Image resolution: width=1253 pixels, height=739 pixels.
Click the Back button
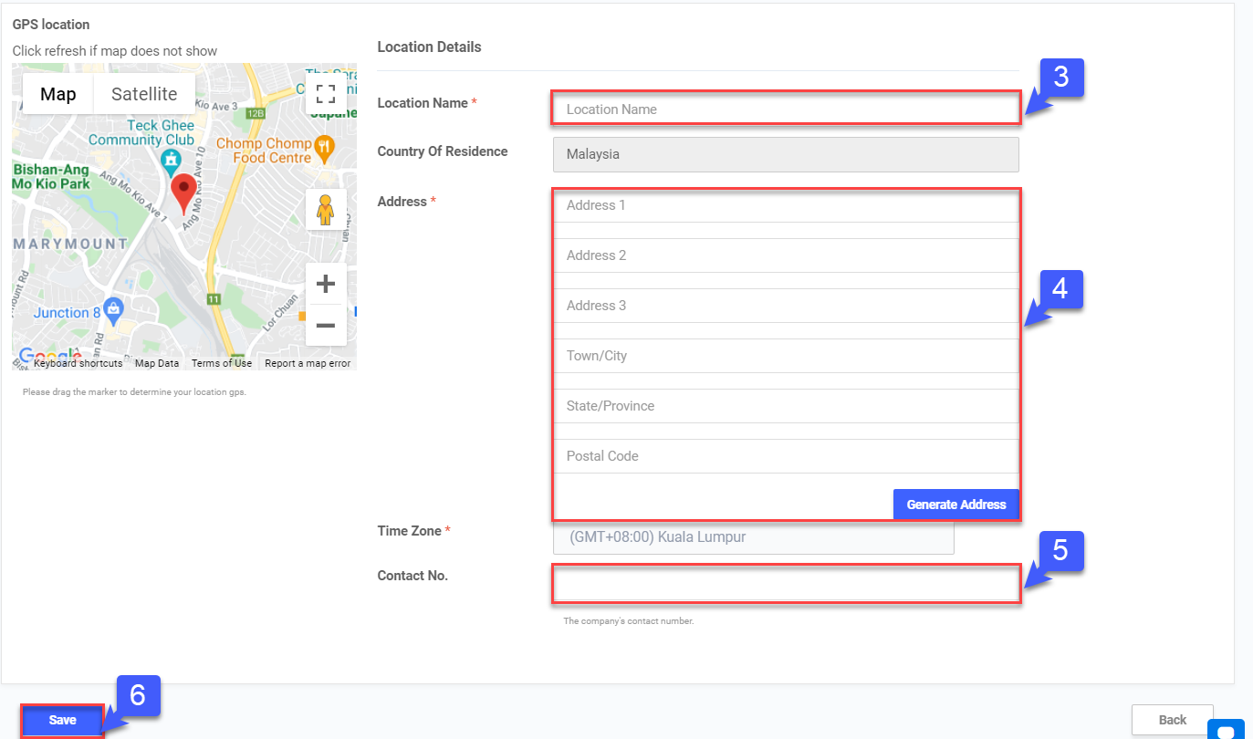point(1172,720)
